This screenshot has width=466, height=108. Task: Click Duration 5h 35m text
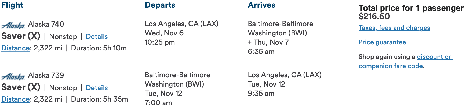[99, 99]
